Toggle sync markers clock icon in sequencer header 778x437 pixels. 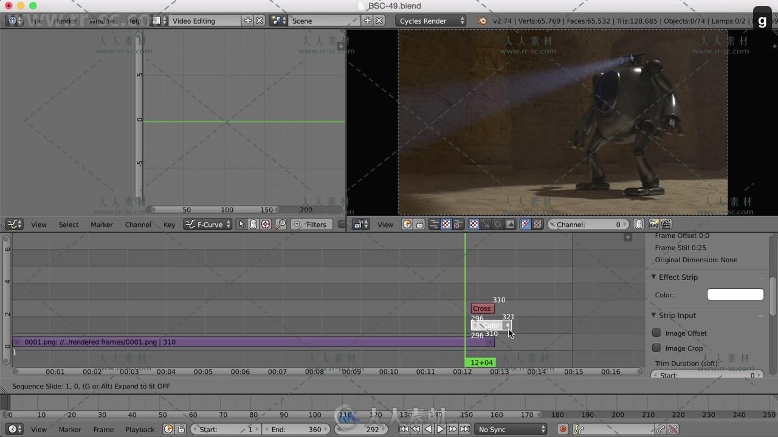click(407, 225)
